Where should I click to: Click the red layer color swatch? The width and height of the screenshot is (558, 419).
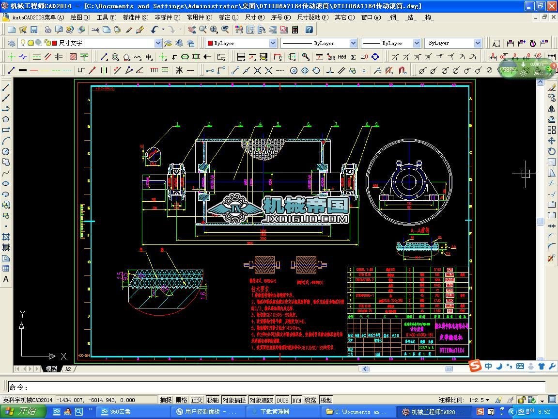click(54, 43)
